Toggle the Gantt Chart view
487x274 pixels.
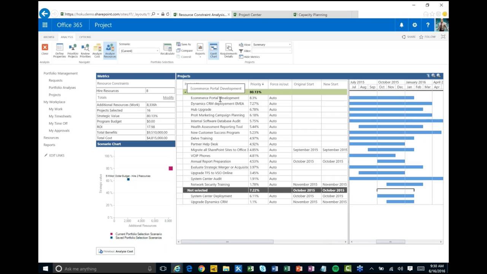pos(213,51)
